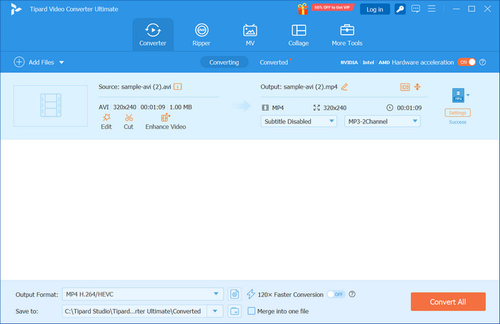Toggle hardware acceleration switch
This screenshot has width=500, height=324.
pos(466,62)
